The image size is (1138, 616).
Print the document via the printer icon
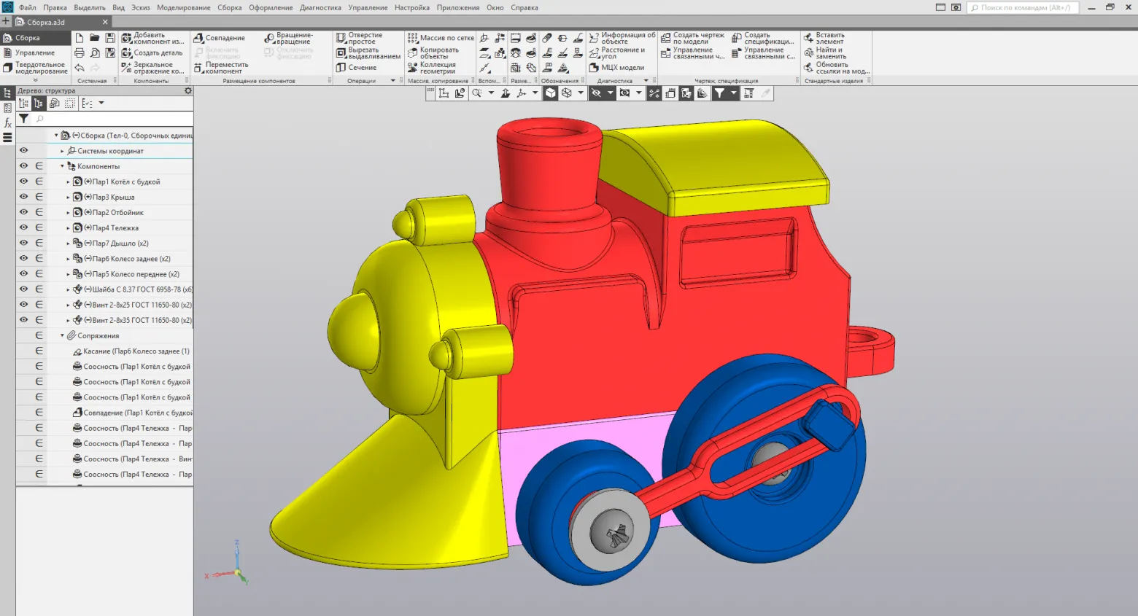80,53
